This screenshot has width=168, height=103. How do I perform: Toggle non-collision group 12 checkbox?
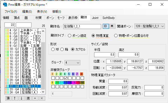click(66, 86)
